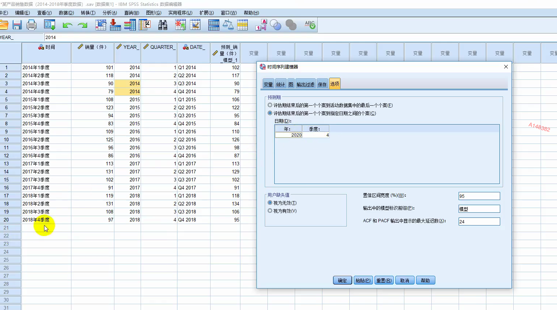Select the QUARTER_ column header
The image size is (557, 310).
click(159, 53)
